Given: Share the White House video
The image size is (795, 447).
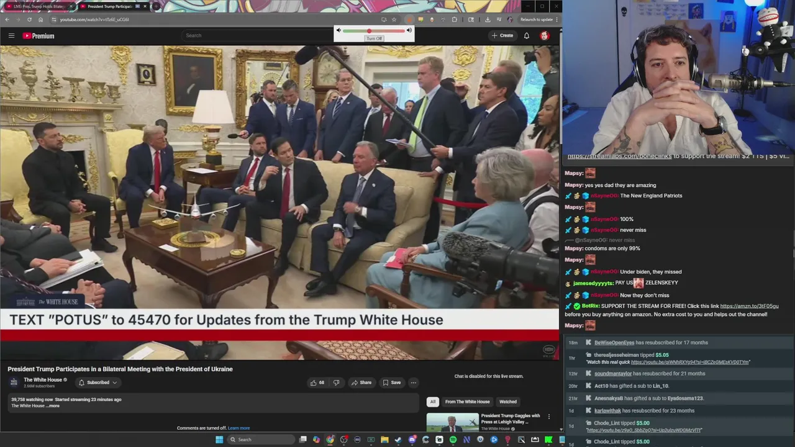Looking at the screenshot, I should (361, 382).
